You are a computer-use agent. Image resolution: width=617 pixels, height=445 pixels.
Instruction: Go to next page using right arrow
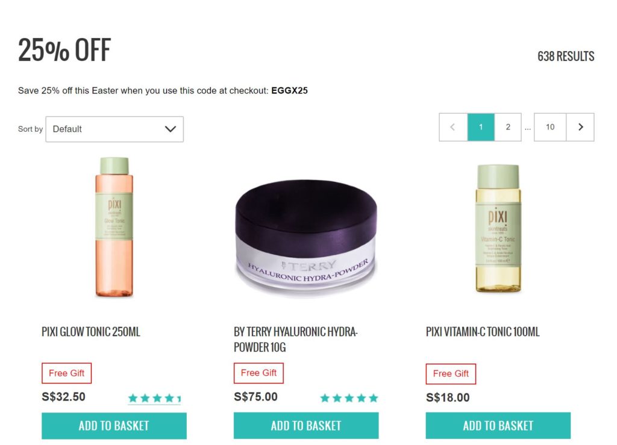pos(580,127)
